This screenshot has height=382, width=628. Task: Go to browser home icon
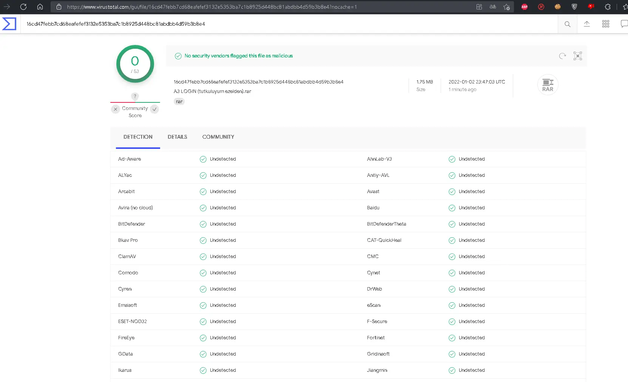click(40, 7)
